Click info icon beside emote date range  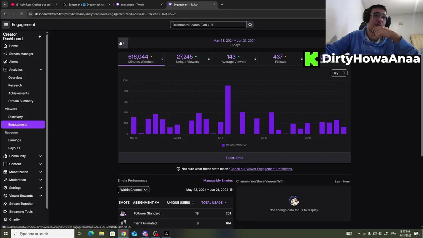[231, 190]
